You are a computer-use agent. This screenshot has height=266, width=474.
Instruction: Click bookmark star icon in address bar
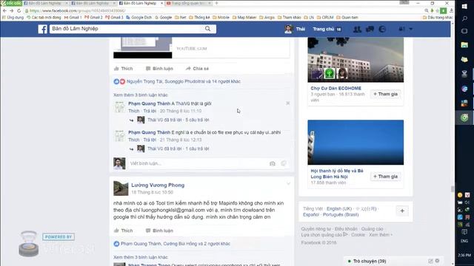coord(437,10)
